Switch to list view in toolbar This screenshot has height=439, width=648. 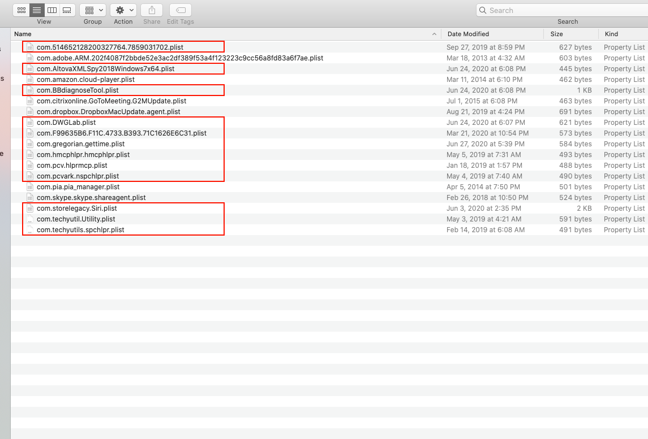[x=37, y=10]
